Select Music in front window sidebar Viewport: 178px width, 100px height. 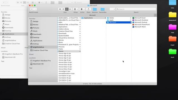pos(43,31)
